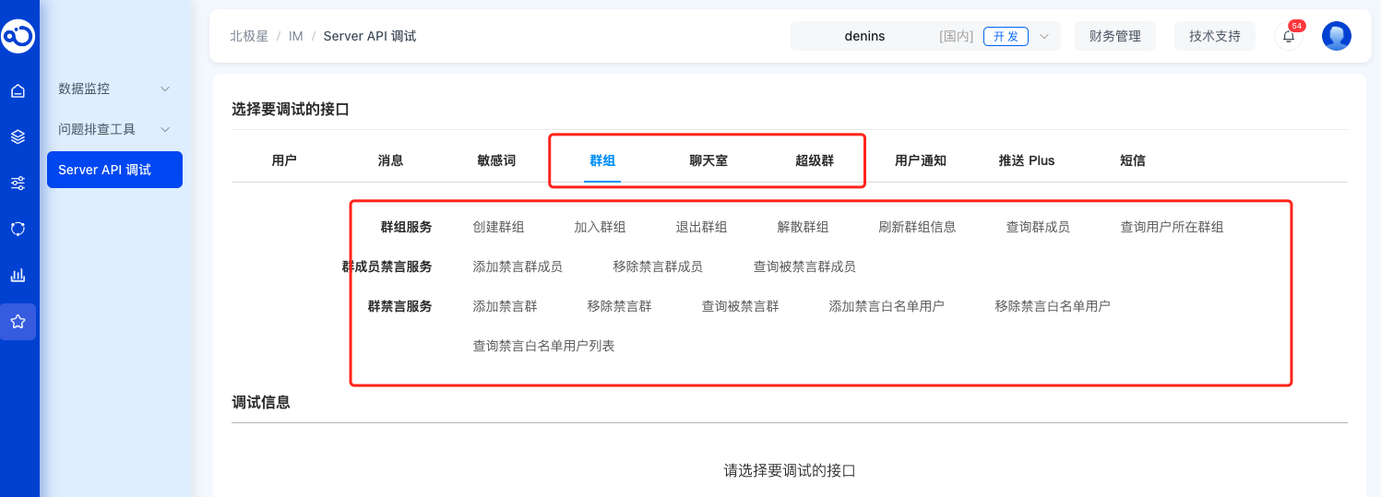Switch to the 用户 tab

coord(284,160)
